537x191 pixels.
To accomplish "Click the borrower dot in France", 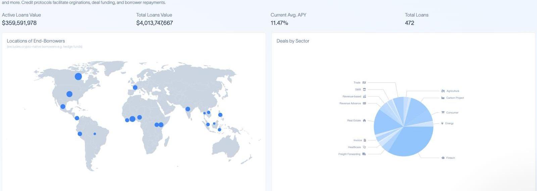I will (x=135, y=88).
